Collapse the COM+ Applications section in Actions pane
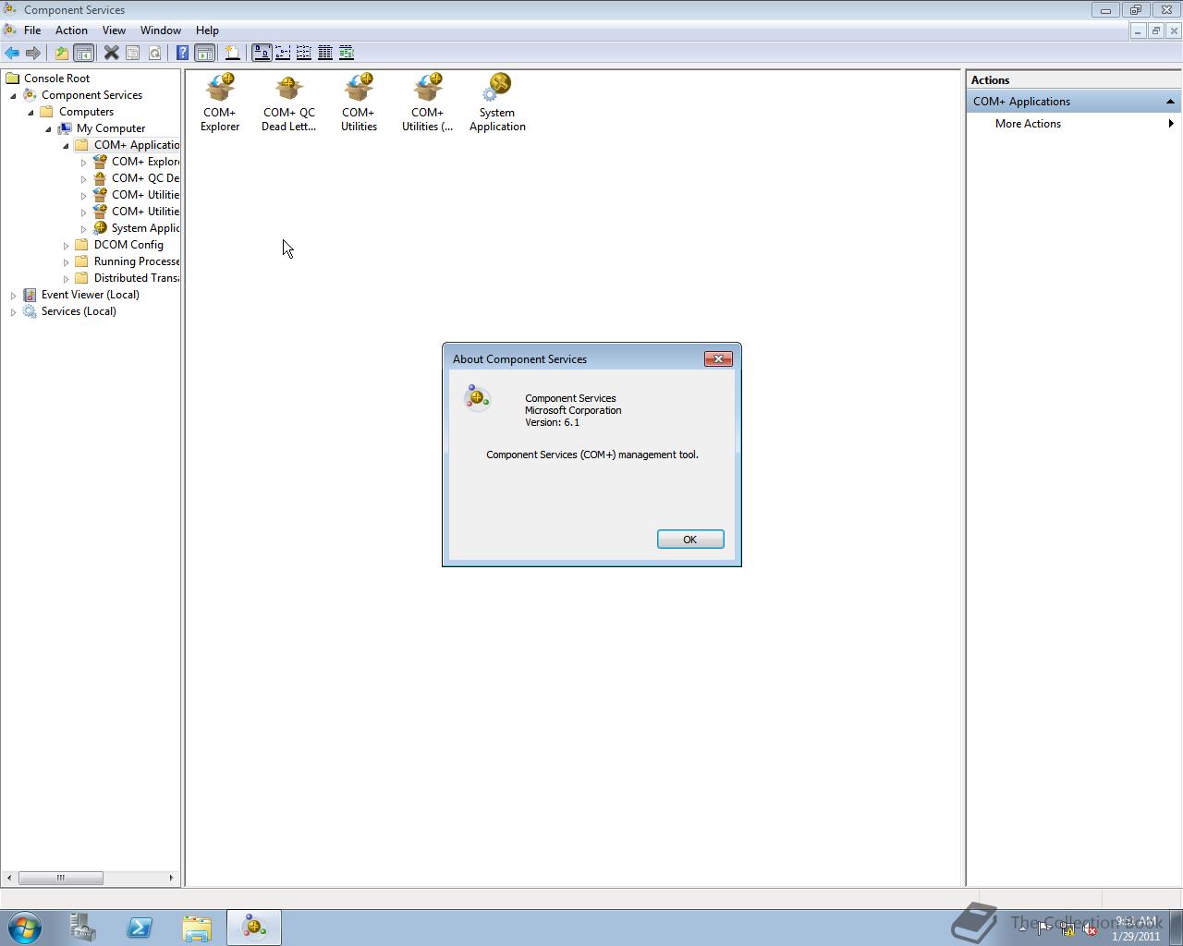The height and width of the screenshot is (946, 1183). tap(1170, 102)
